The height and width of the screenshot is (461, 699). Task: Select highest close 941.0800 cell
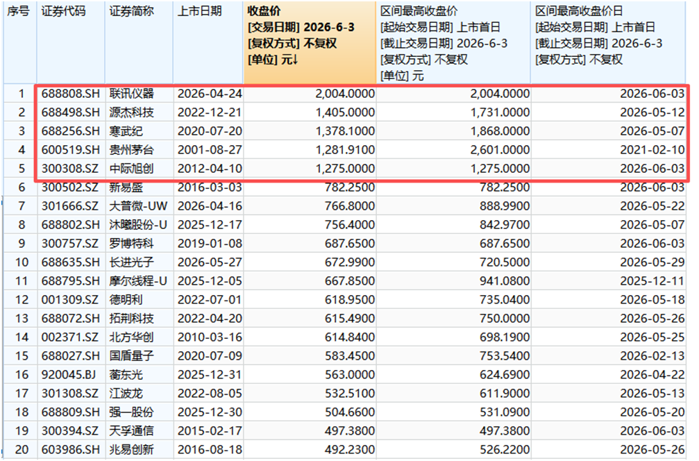pos(454,281)
